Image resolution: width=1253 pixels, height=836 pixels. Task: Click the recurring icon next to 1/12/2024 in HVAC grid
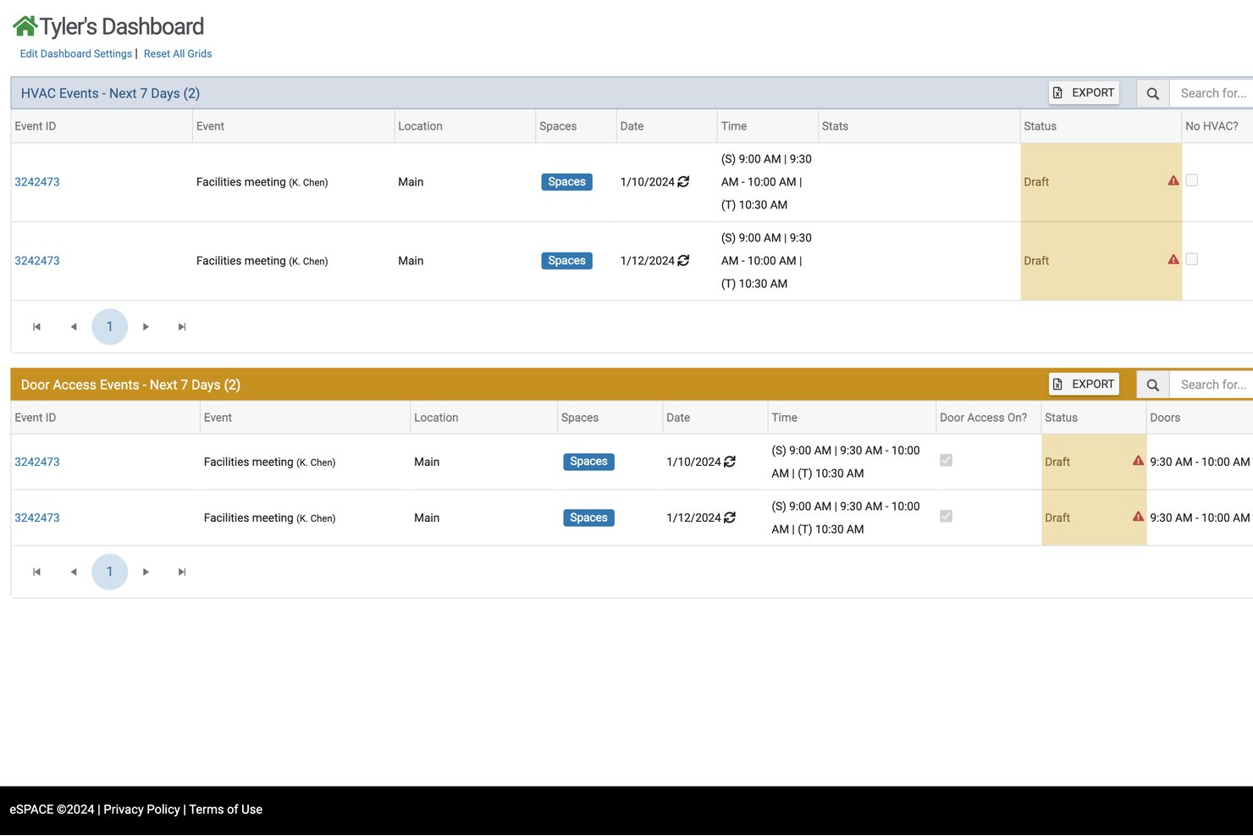coord(683,260)
